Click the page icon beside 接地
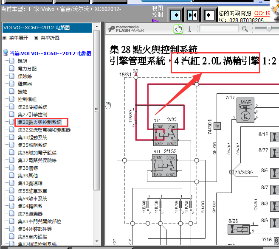The height and width of the screenshot is (249, 279). 12,91
